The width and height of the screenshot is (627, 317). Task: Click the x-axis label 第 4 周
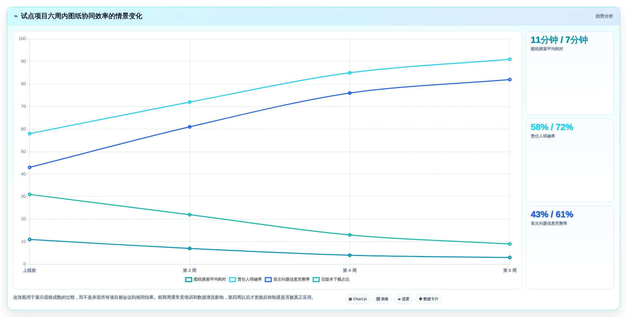(350, 271)
